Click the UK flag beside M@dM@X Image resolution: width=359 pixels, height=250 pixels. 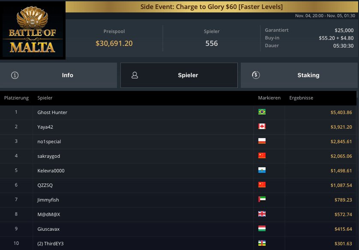[262, 214]
